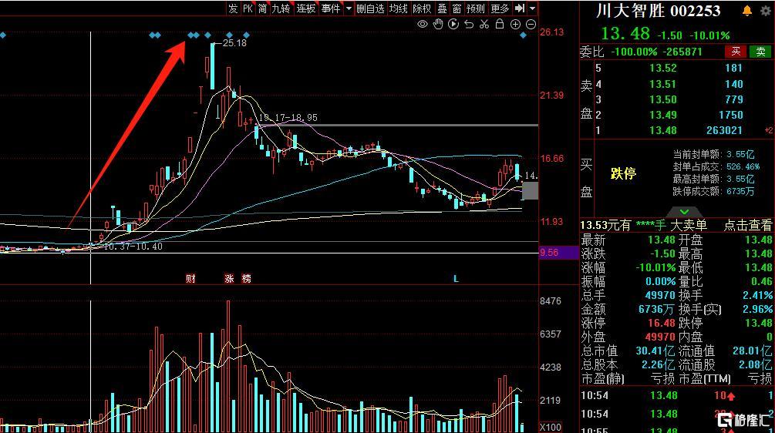Select sell level 2 price 13.49
The width and height of the screenshot is (775, 433).
pyautogui.click(x=663, y=115)
